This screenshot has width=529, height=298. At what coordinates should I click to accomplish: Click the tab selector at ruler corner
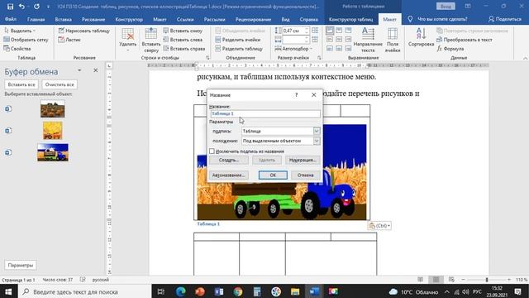click(x=109, y=65)
